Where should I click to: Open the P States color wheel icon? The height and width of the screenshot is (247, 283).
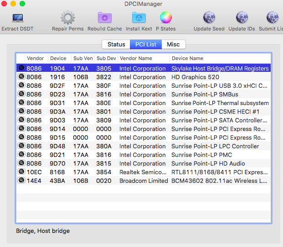(166, 18)
